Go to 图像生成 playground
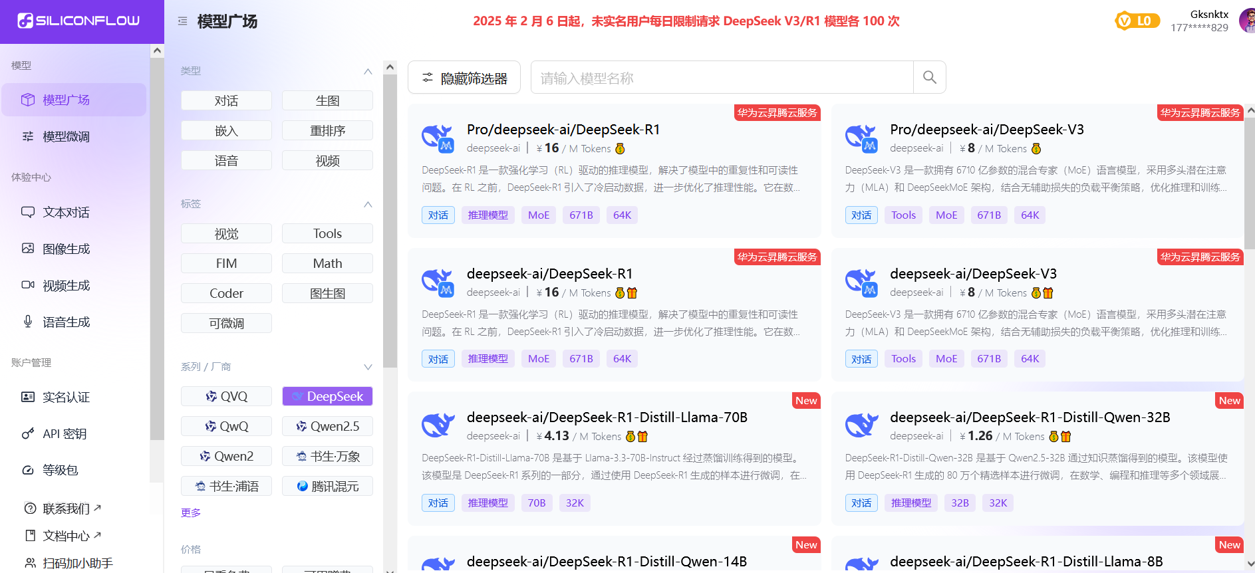Screen dimensions: 1255x573 (x=74, y=249)
